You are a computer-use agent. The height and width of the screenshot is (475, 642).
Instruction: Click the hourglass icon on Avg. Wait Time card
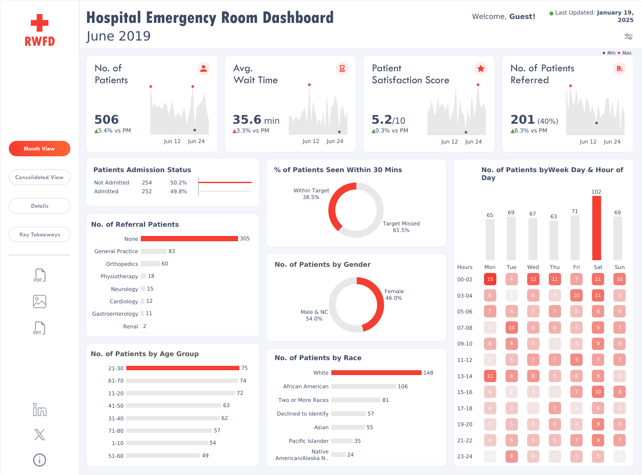pos(342,69)
